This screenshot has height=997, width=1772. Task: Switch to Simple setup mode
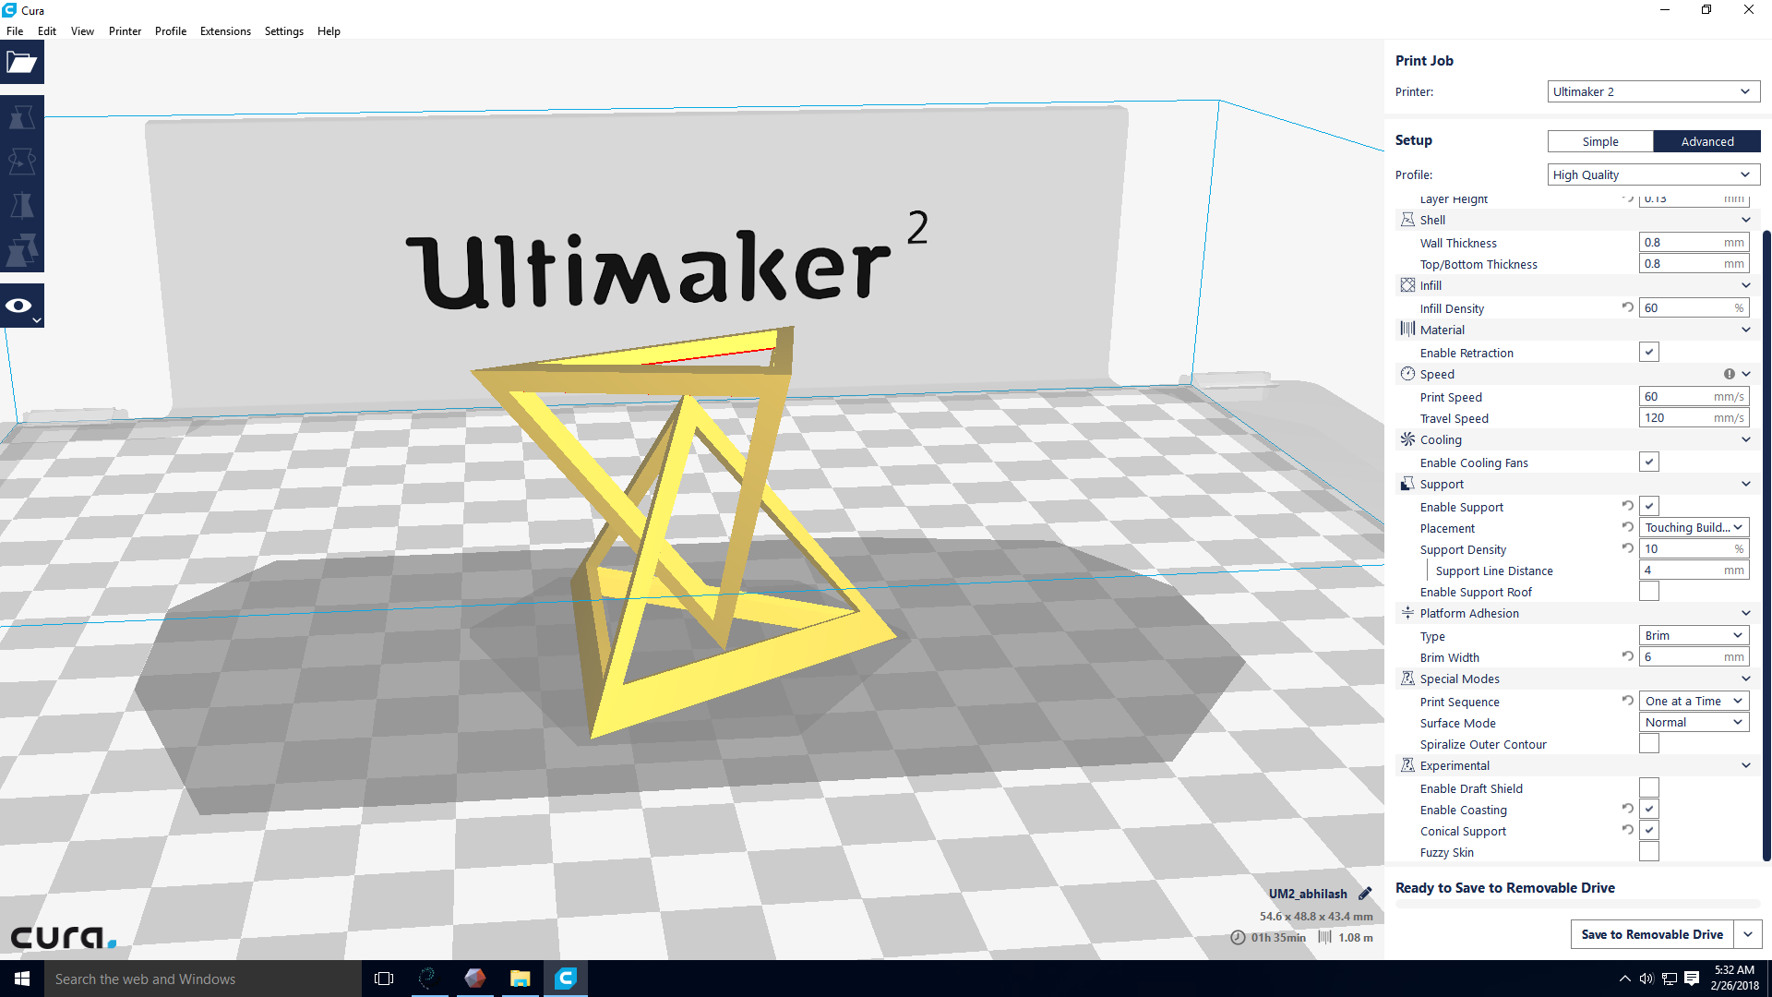coord(1600,141)
